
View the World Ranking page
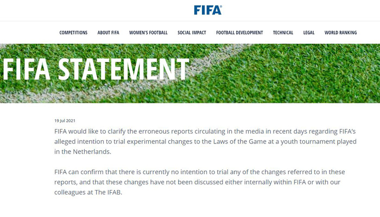coord(340,32)
